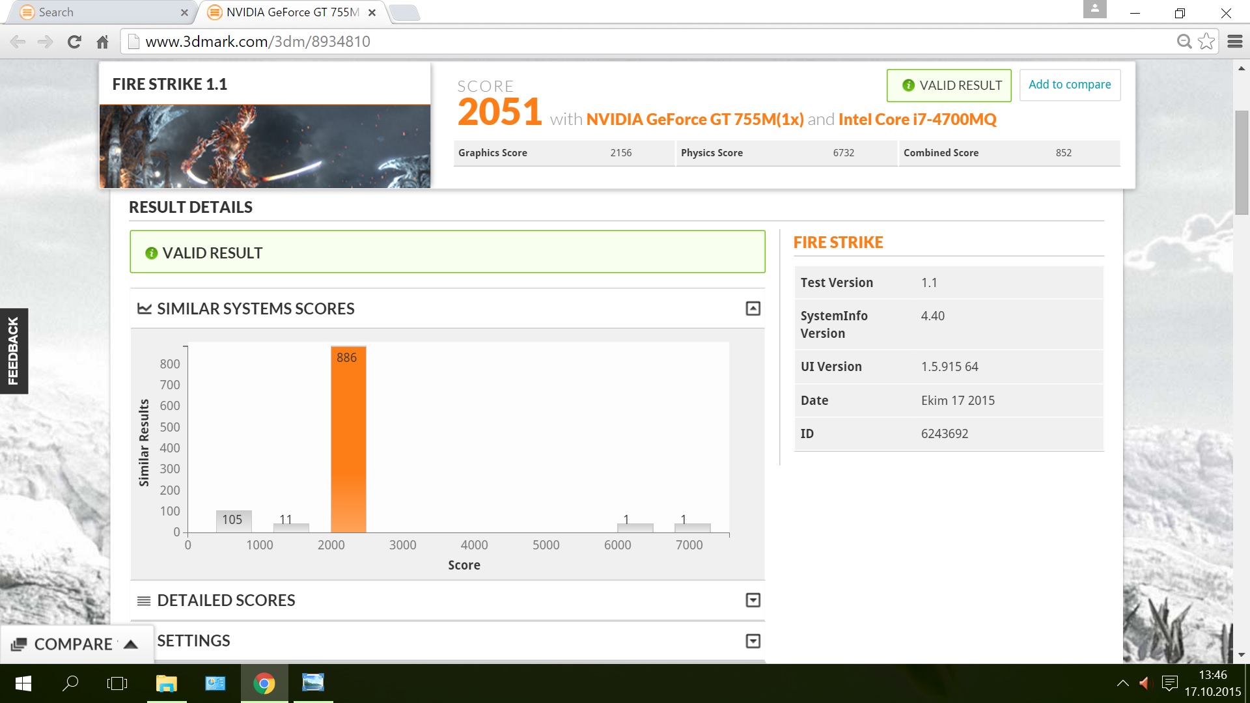The image size is (1250, 703).
Task: Open the control panel style taskbar app
Action: [215, 683]
